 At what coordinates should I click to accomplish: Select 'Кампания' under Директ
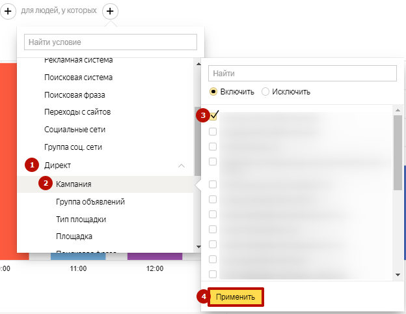[74, 184]
